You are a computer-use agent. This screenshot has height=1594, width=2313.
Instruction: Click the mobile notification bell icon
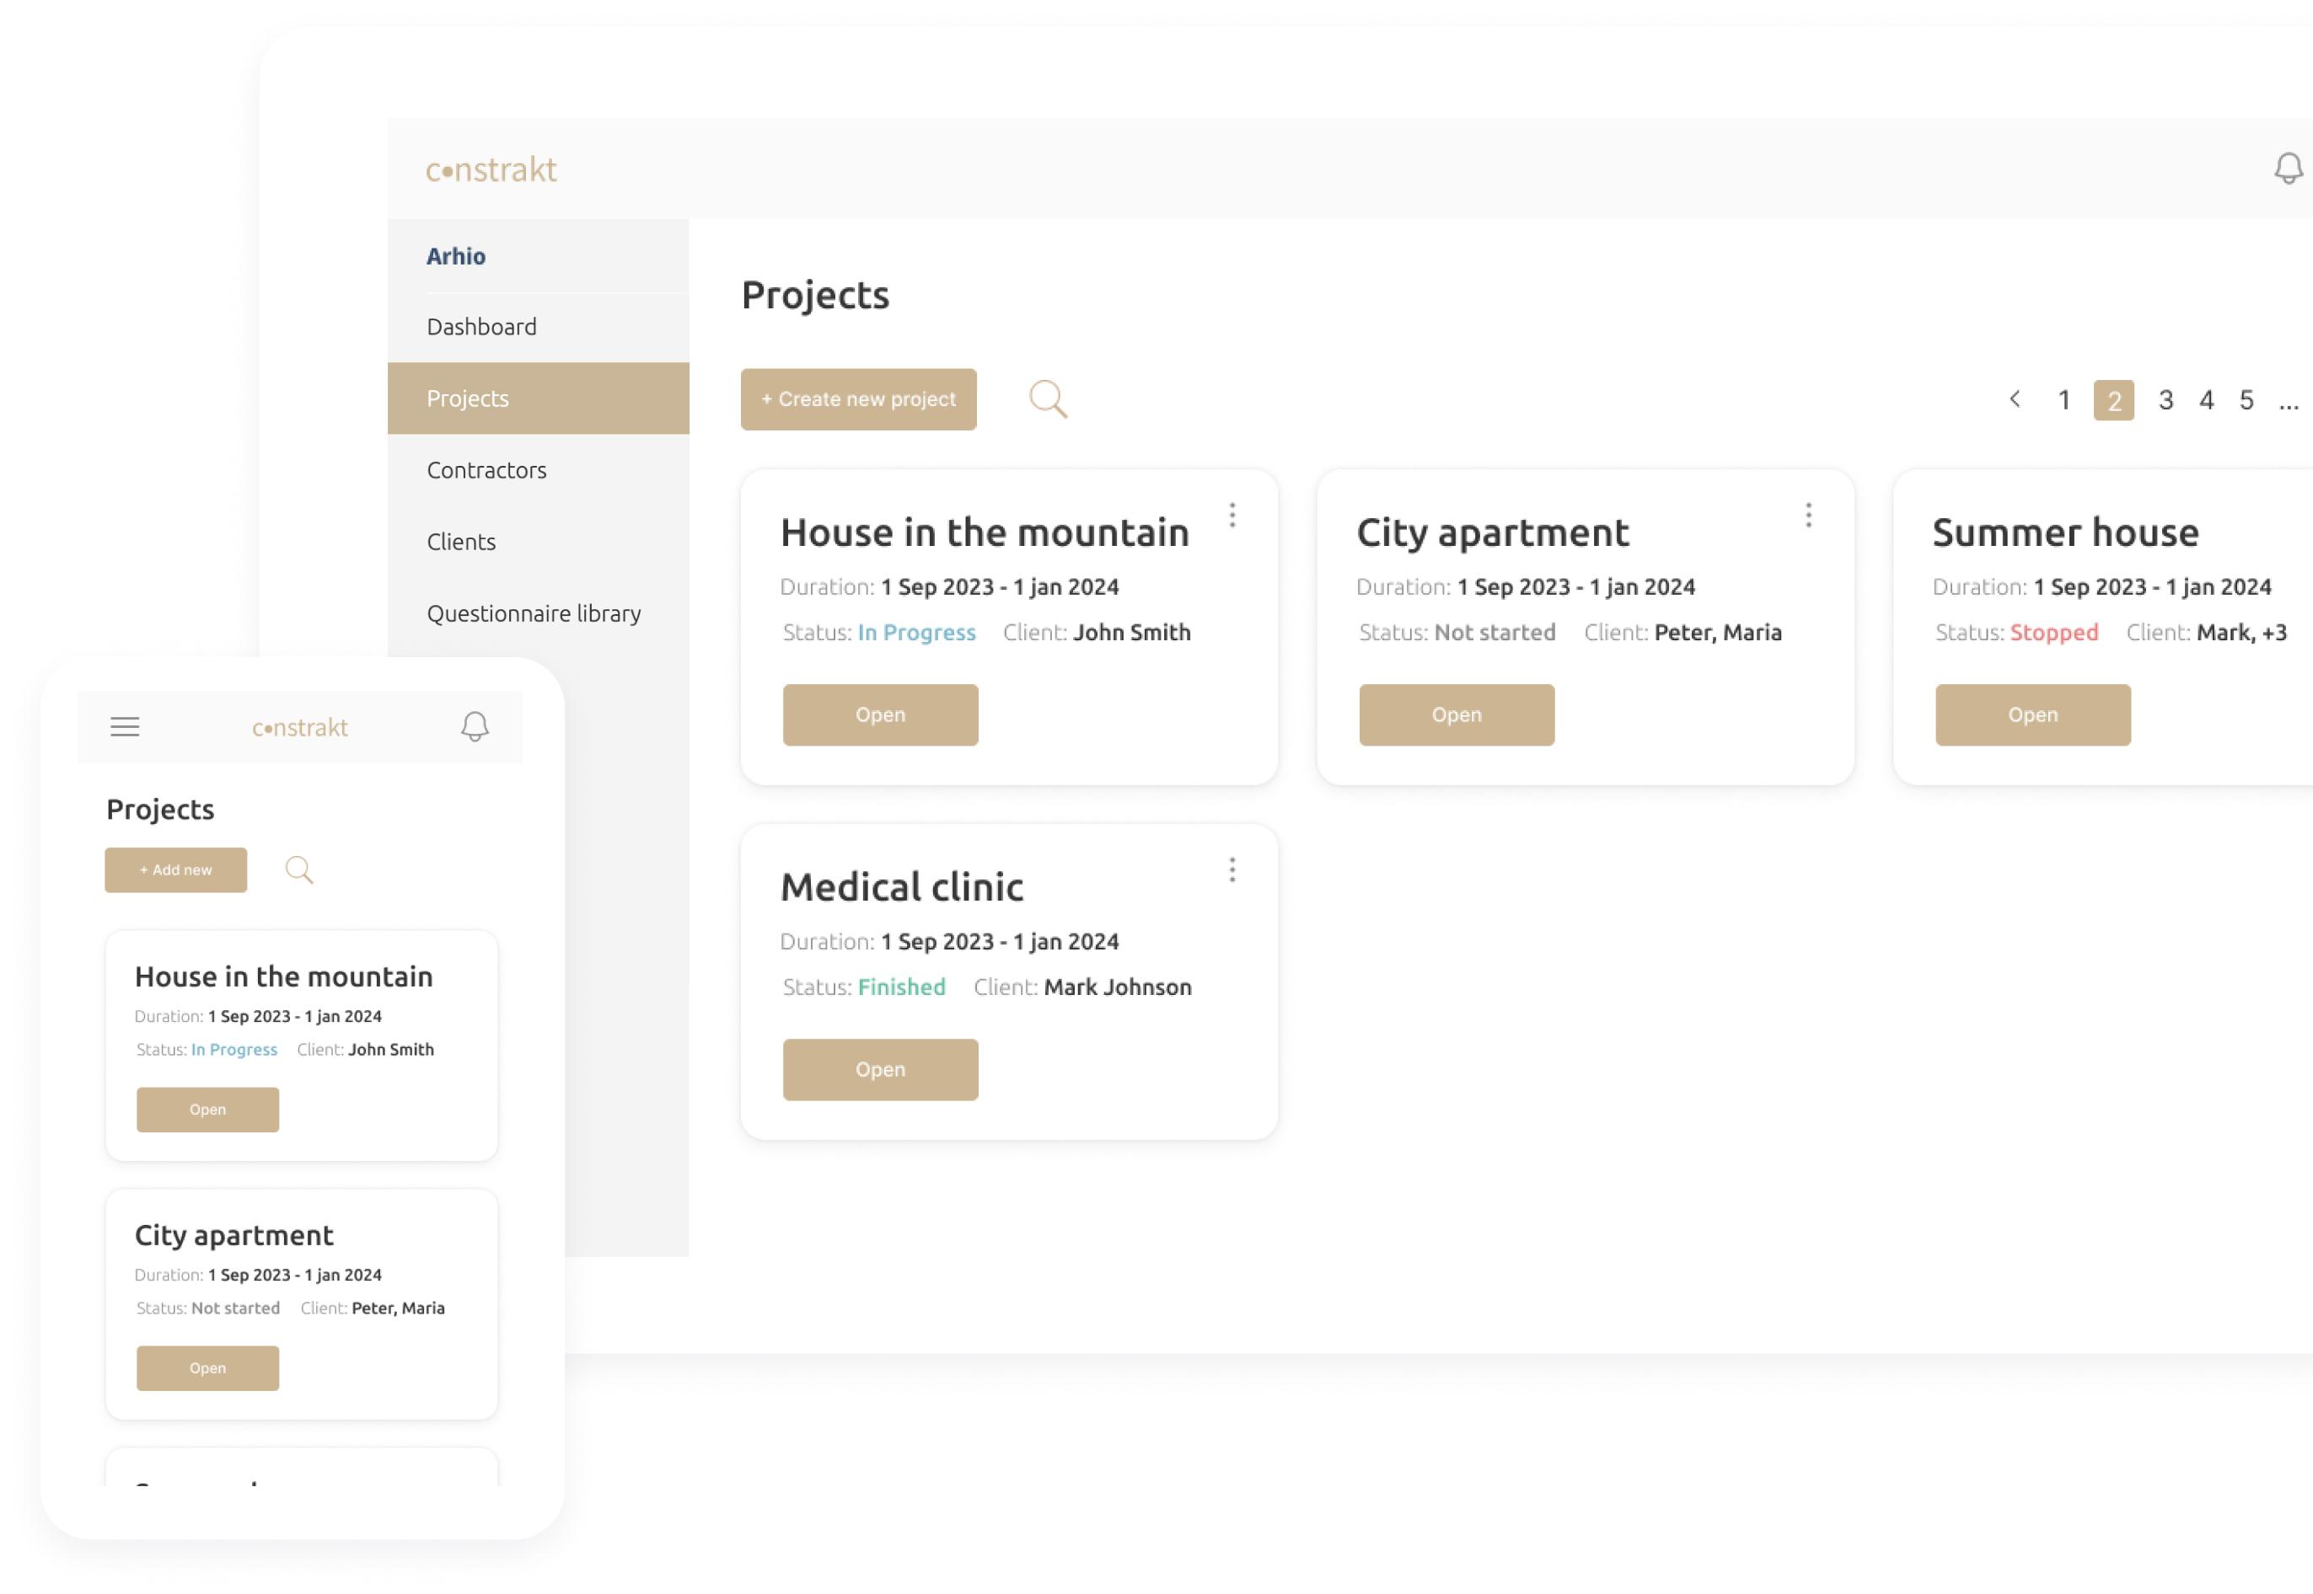pyautogui.click(x=475, y=726)
